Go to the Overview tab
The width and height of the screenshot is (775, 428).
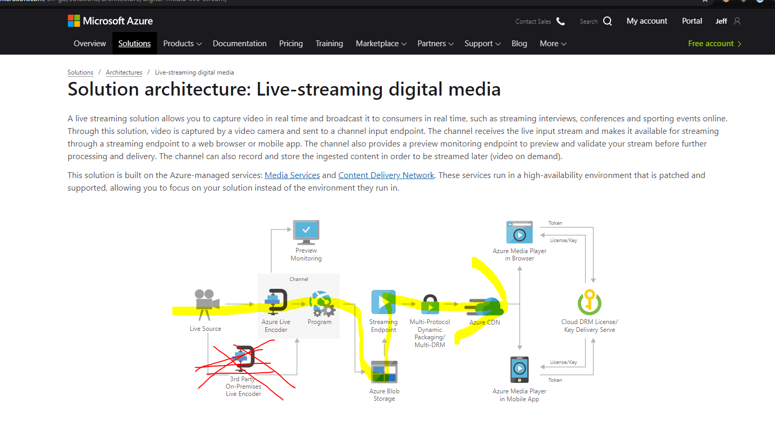point(90,44)
